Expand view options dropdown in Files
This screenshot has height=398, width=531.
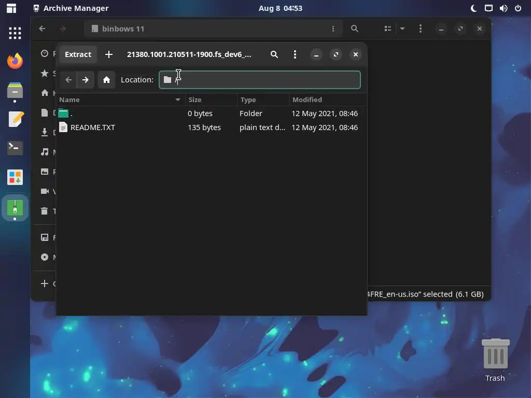click(x=402, y=29)
